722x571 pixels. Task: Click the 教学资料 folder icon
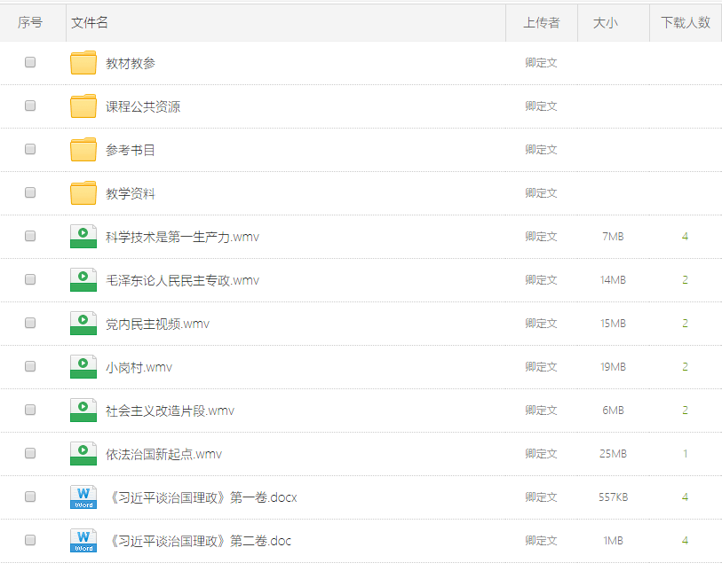(83, 193)
